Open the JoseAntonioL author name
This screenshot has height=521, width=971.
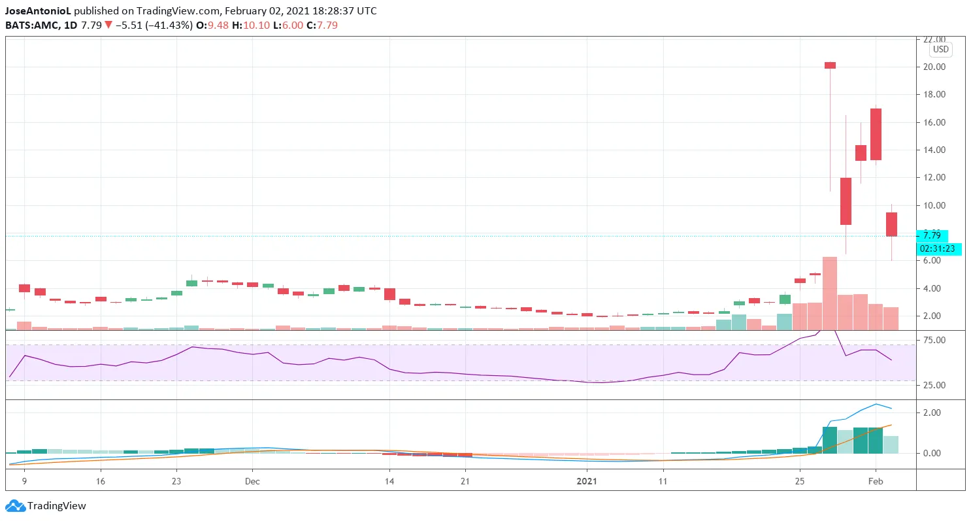click(38, 12)
